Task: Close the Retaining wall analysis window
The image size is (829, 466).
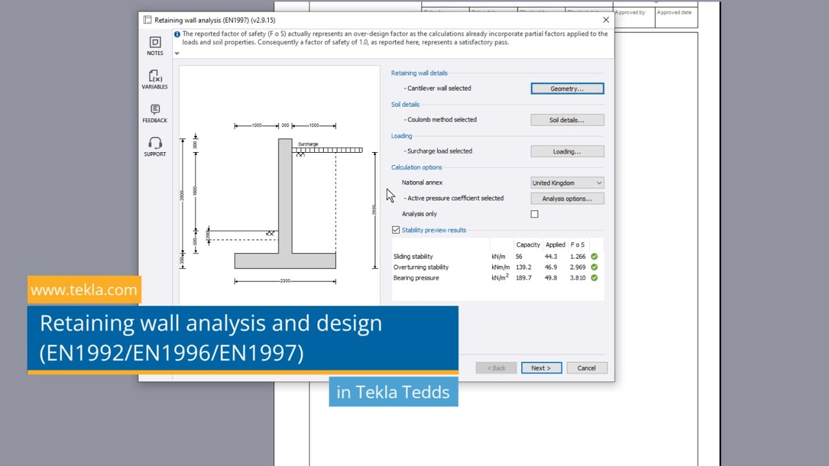Action: tap(606, 20)
